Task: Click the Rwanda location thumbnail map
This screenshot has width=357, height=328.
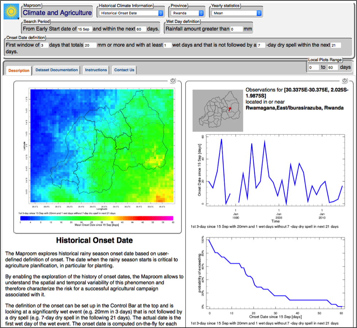Action: coord(218,110)
